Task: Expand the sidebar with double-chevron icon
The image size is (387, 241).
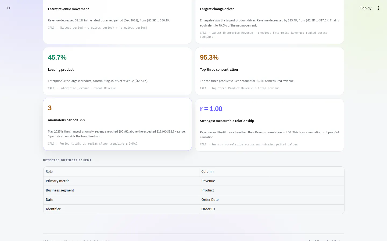Action: pyautogui.click(x=9, y=8)
